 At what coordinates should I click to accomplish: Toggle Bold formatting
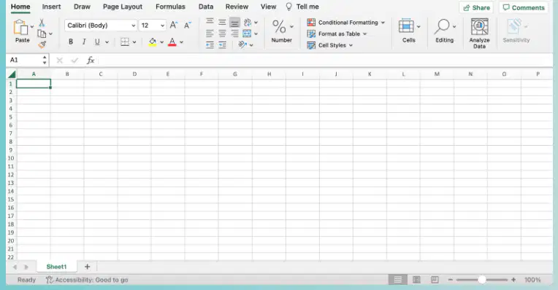[71, 42]
